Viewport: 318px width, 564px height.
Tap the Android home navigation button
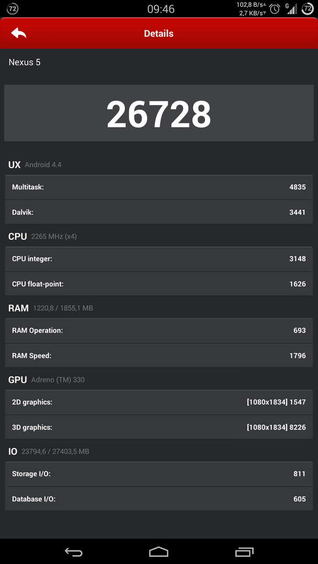(159, 552)
